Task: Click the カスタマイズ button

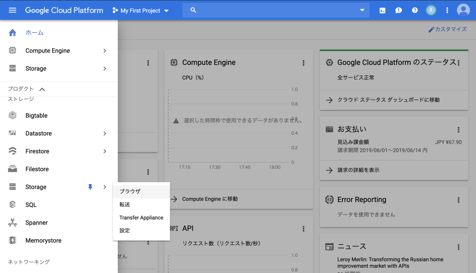Action: (447, 29)
